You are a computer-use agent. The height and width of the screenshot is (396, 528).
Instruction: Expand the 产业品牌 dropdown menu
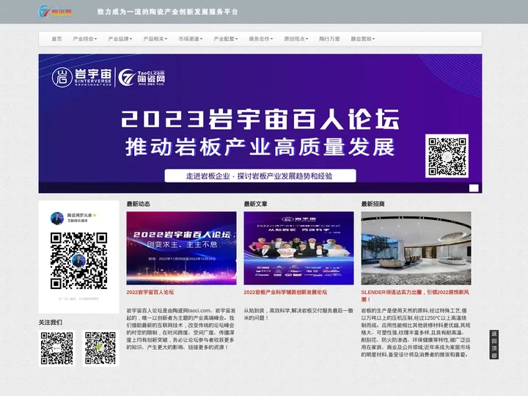click(120, 39)
